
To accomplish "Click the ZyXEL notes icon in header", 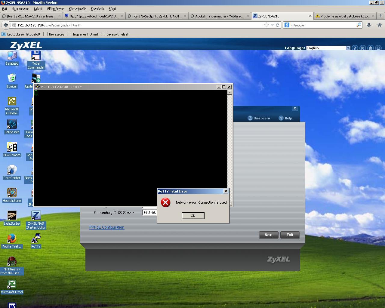I will pos(363,48).
